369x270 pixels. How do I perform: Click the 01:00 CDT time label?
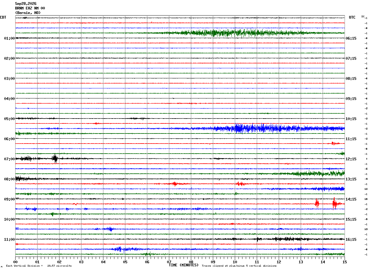point(9,38)
